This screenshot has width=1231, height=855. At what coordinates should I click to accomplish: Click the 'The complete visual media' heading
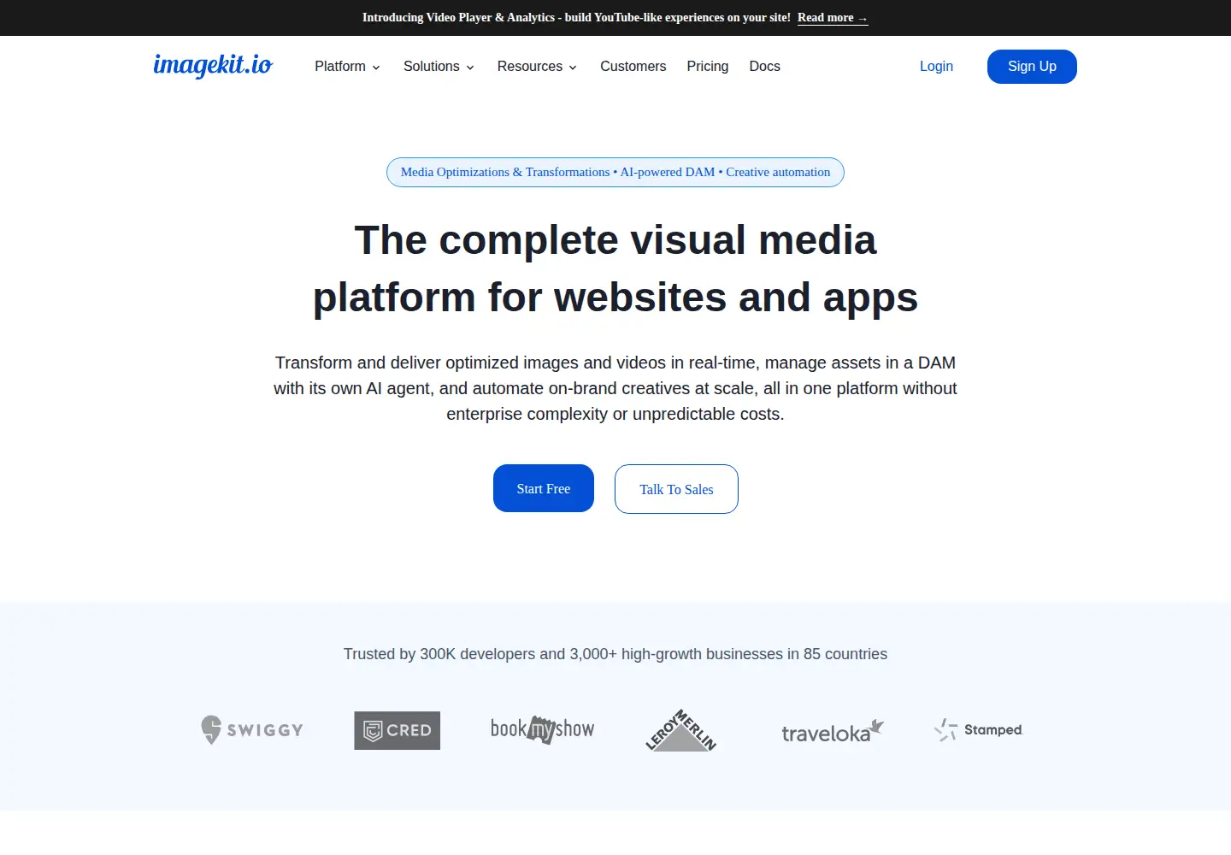coord(615,268)
